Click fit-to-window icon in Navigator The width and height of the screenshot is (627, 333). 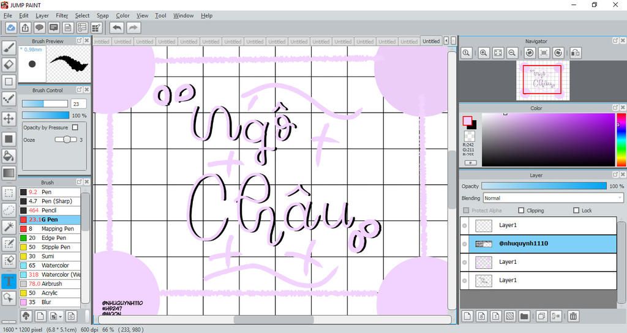pyautogui.click(x=498, y=53)
